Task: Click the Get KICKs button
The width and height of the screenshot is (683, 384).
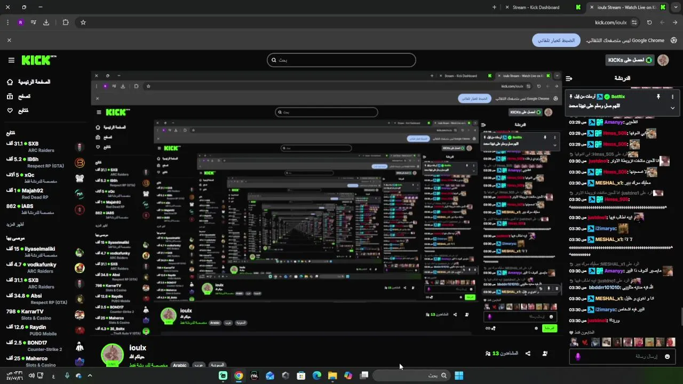Action: tap(630, 60)
